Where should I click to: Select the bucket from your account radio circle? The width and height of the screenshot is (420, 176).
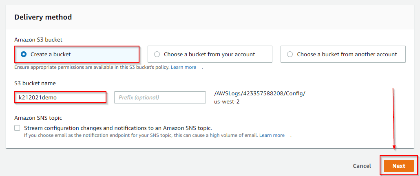[157, 54]
